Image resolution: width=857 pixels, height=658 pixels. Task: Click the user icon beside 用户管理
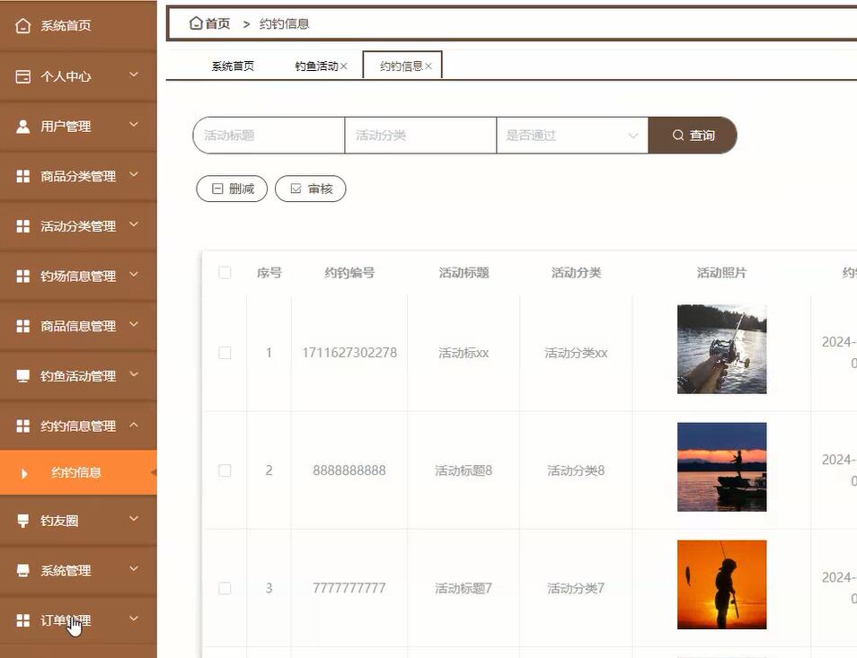click(x=22, y=126)
